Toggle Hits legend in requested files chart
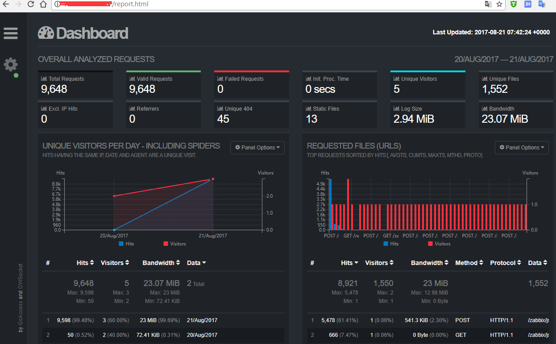This screenshot has height=344, width=556. point(390,244)
